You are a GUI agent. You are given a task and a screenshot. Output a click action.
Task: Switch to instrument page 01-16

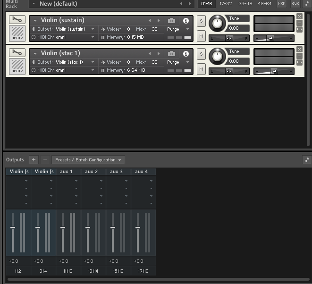[x=207, y=4]
